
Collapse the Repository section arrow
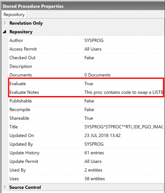pyautogui.click(x=5, y=32)
